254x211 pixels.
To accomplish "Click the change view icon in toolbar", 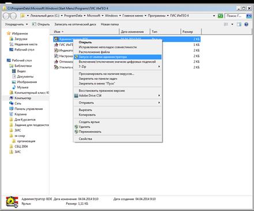I will [226, 24].
